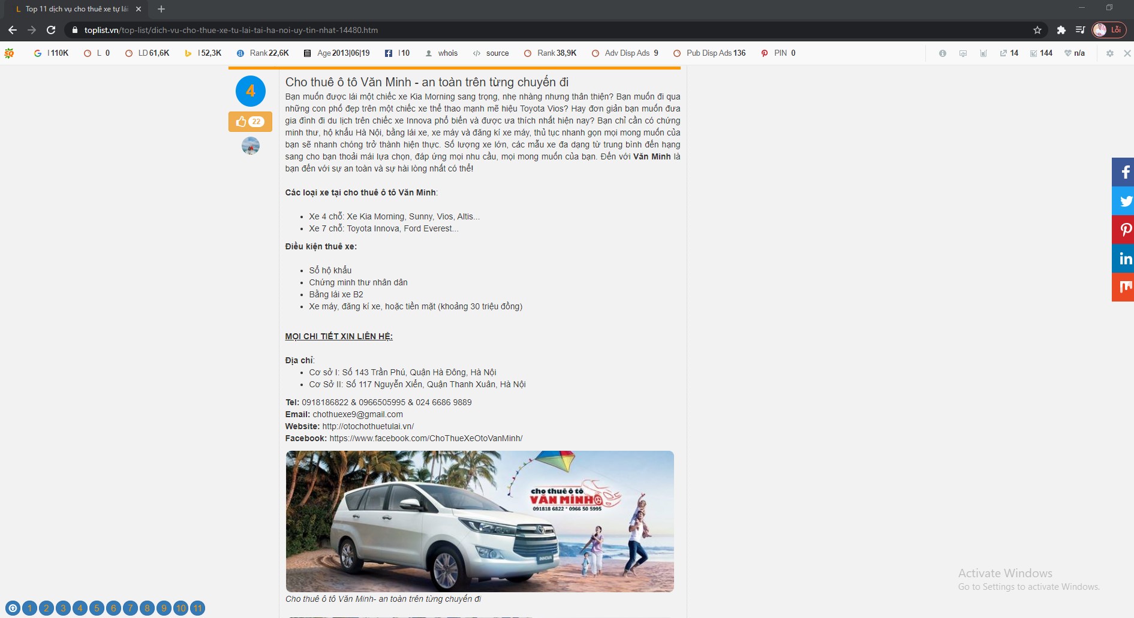
Task: Jump to list item 7
Action: point(130,608)
